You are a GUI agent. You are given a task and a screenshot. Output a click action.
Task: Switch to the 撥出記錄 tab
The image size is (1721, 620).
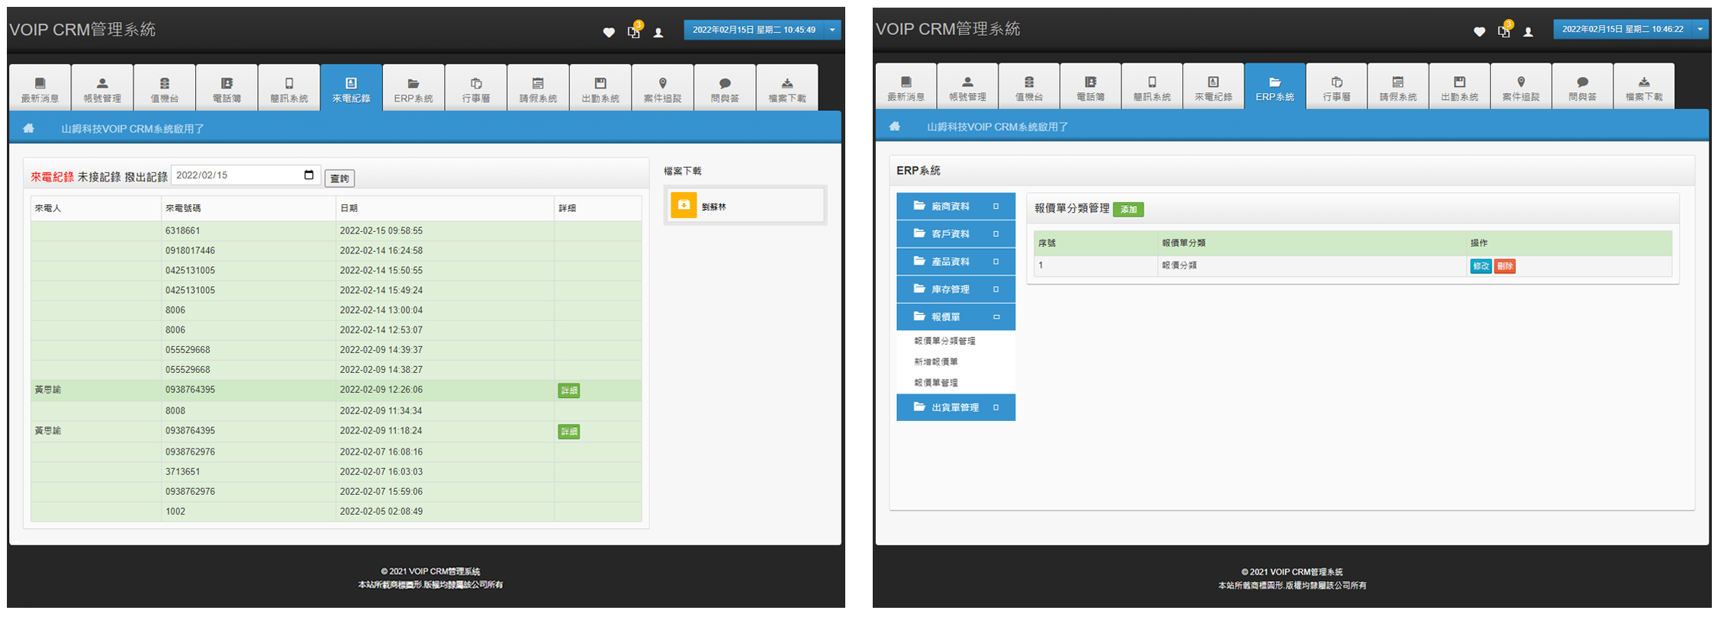(x=146, y=177)
